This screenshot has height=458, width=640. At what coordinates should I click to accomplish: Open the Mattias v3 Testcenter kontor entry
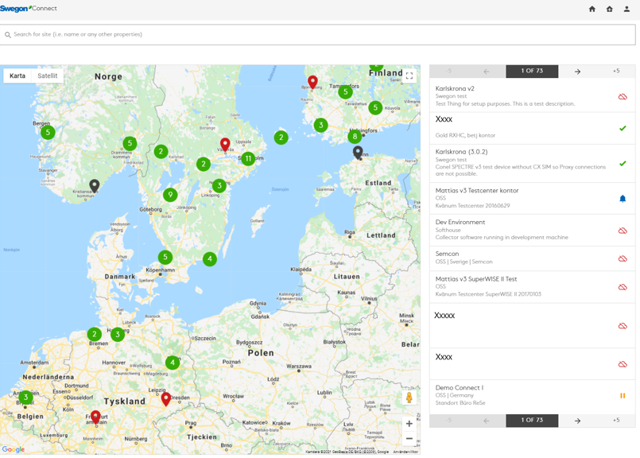pos(532,198)
